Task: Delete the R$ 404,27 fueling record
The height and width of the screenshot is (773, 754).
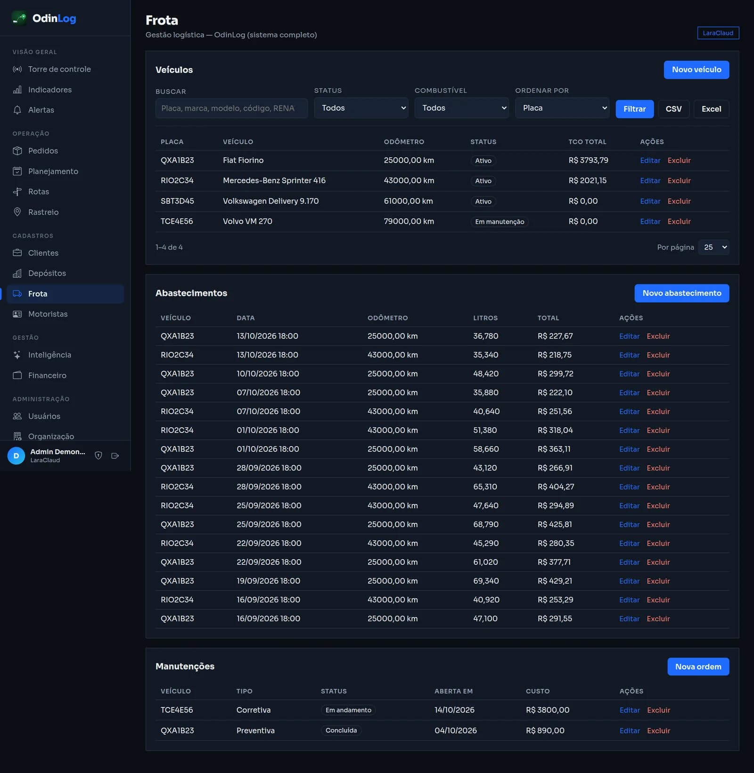Action: (x=658, y=487)
